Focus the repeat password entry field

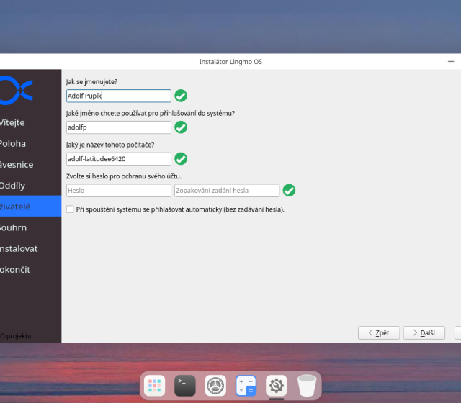point(226,191)
